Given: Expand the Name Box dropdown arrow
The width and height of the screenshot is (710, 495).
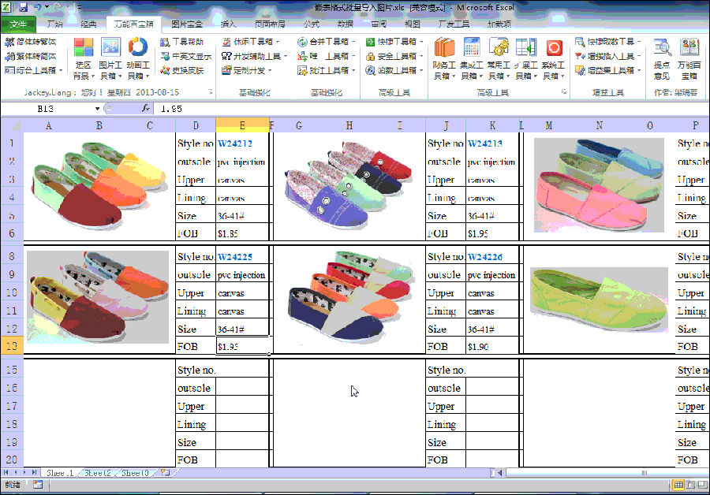Looking at the screenshot, I should 98,109.
